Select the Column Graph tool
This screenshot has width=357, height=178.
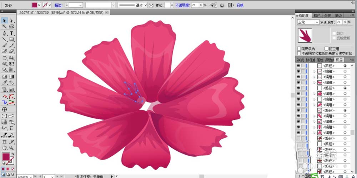(12, 90)
